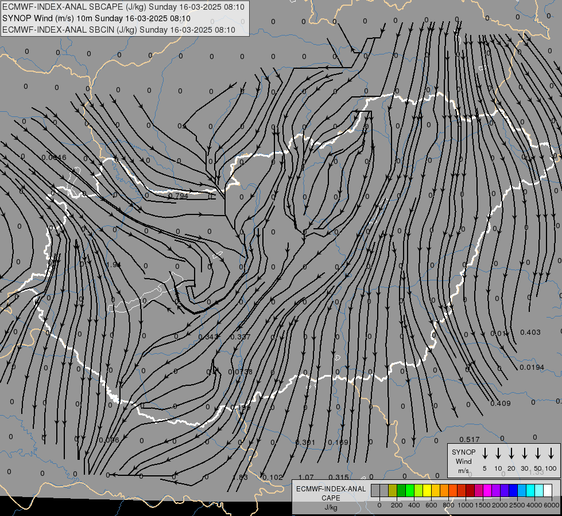Viewport: 562px width, 516px height.
Task: Click the 30 m/s wind arrow in legend
Action: point(525,453)
